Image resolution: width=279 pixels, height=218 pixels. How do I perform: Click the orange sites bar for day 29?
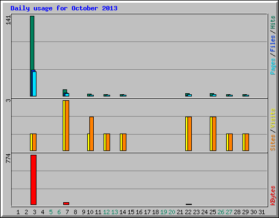247,142
